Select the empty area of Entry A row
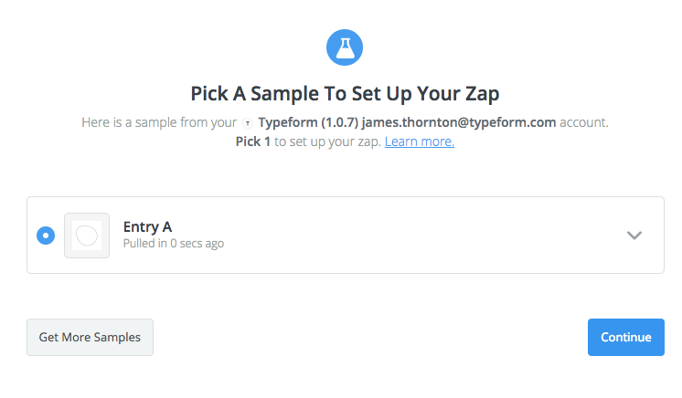The image size is (682, 398). [413, 236]
